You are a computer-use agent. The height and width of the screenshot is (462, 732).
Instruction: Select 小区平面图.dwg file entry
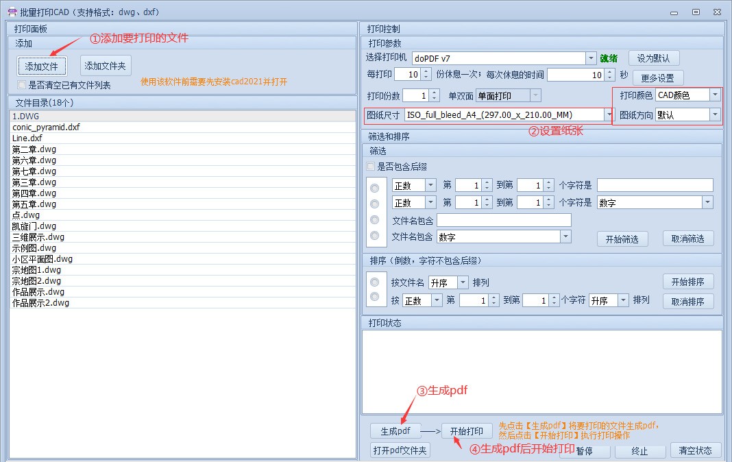pos(182,259)
